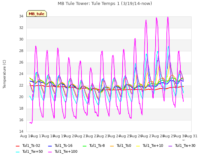Click legend label Tul1_Tw+100
This screenshot has height=158, width=211.
click(x=66, y=151)
